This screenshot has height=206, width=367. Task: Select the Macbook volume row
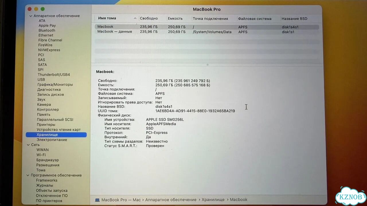click(x=207, y=27)
